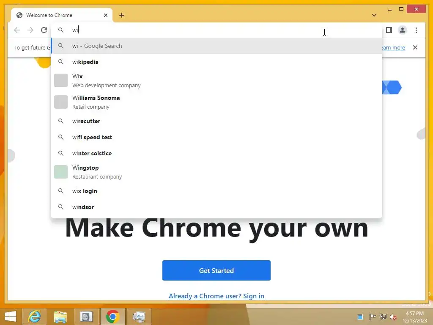This screenshot has height=325, width=433.
Task: Open Chrome's three-dot menu
Action: 416,30
